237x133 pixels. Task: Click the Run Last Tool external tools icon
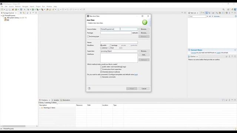(42, 10)
